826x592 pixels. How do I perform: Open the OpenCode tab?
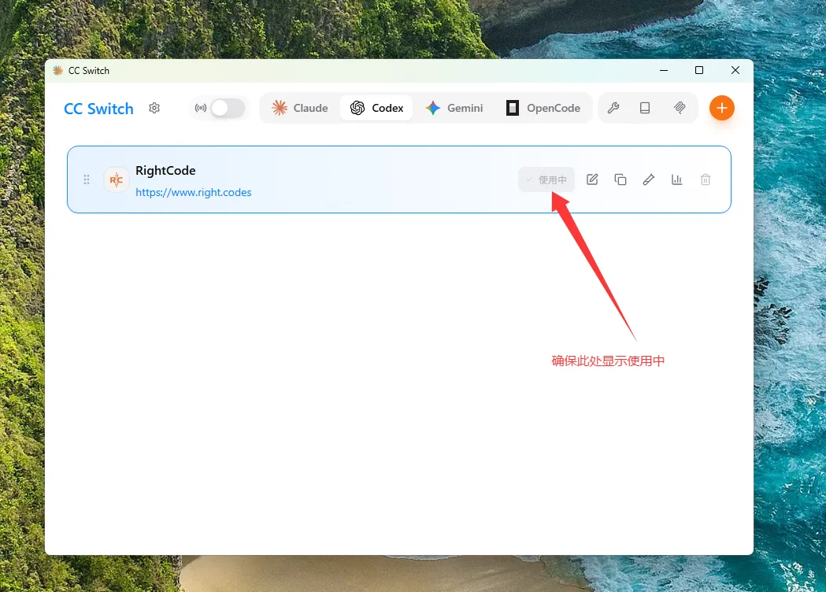(x=543, y=108)
